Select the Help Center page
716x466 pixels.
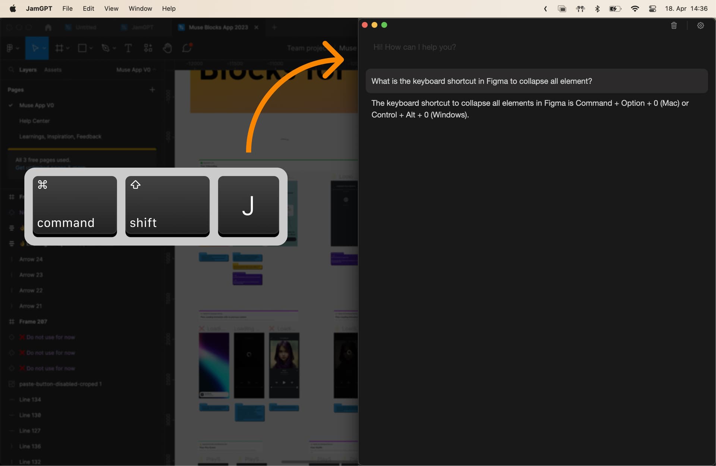click(x=34, y=121)
